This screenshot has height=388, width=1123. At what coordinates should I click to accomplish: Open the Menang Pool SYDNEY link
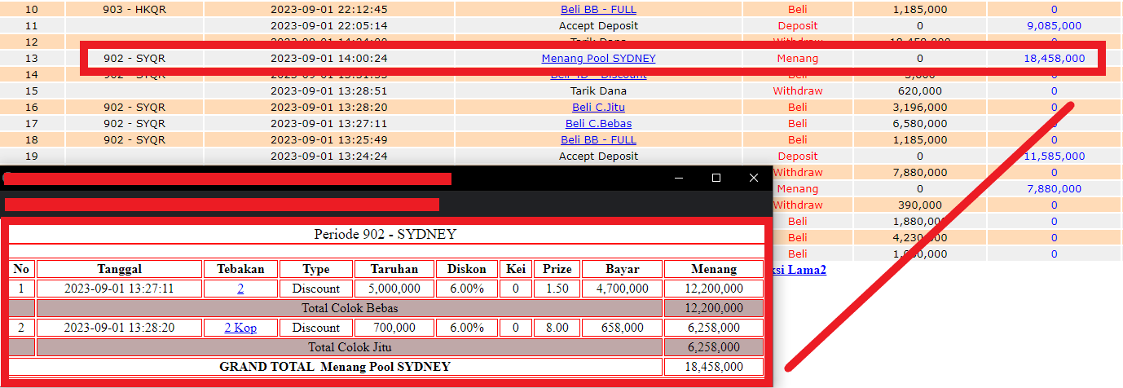(x=598, y=59)
